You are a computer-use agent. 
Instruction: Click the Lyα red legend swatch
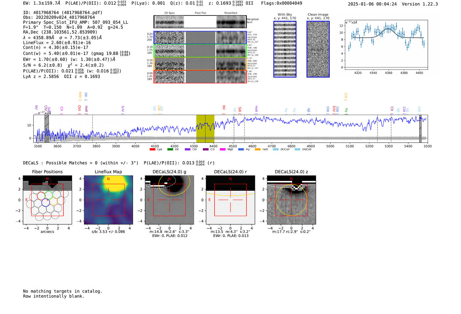pyautogui.click(x=152, y=149)
